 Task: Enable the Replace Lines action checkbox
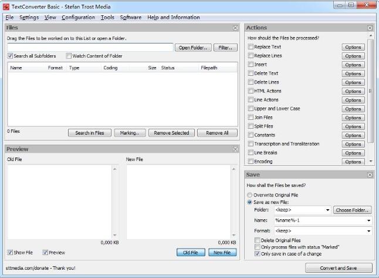tap(251, 55)
